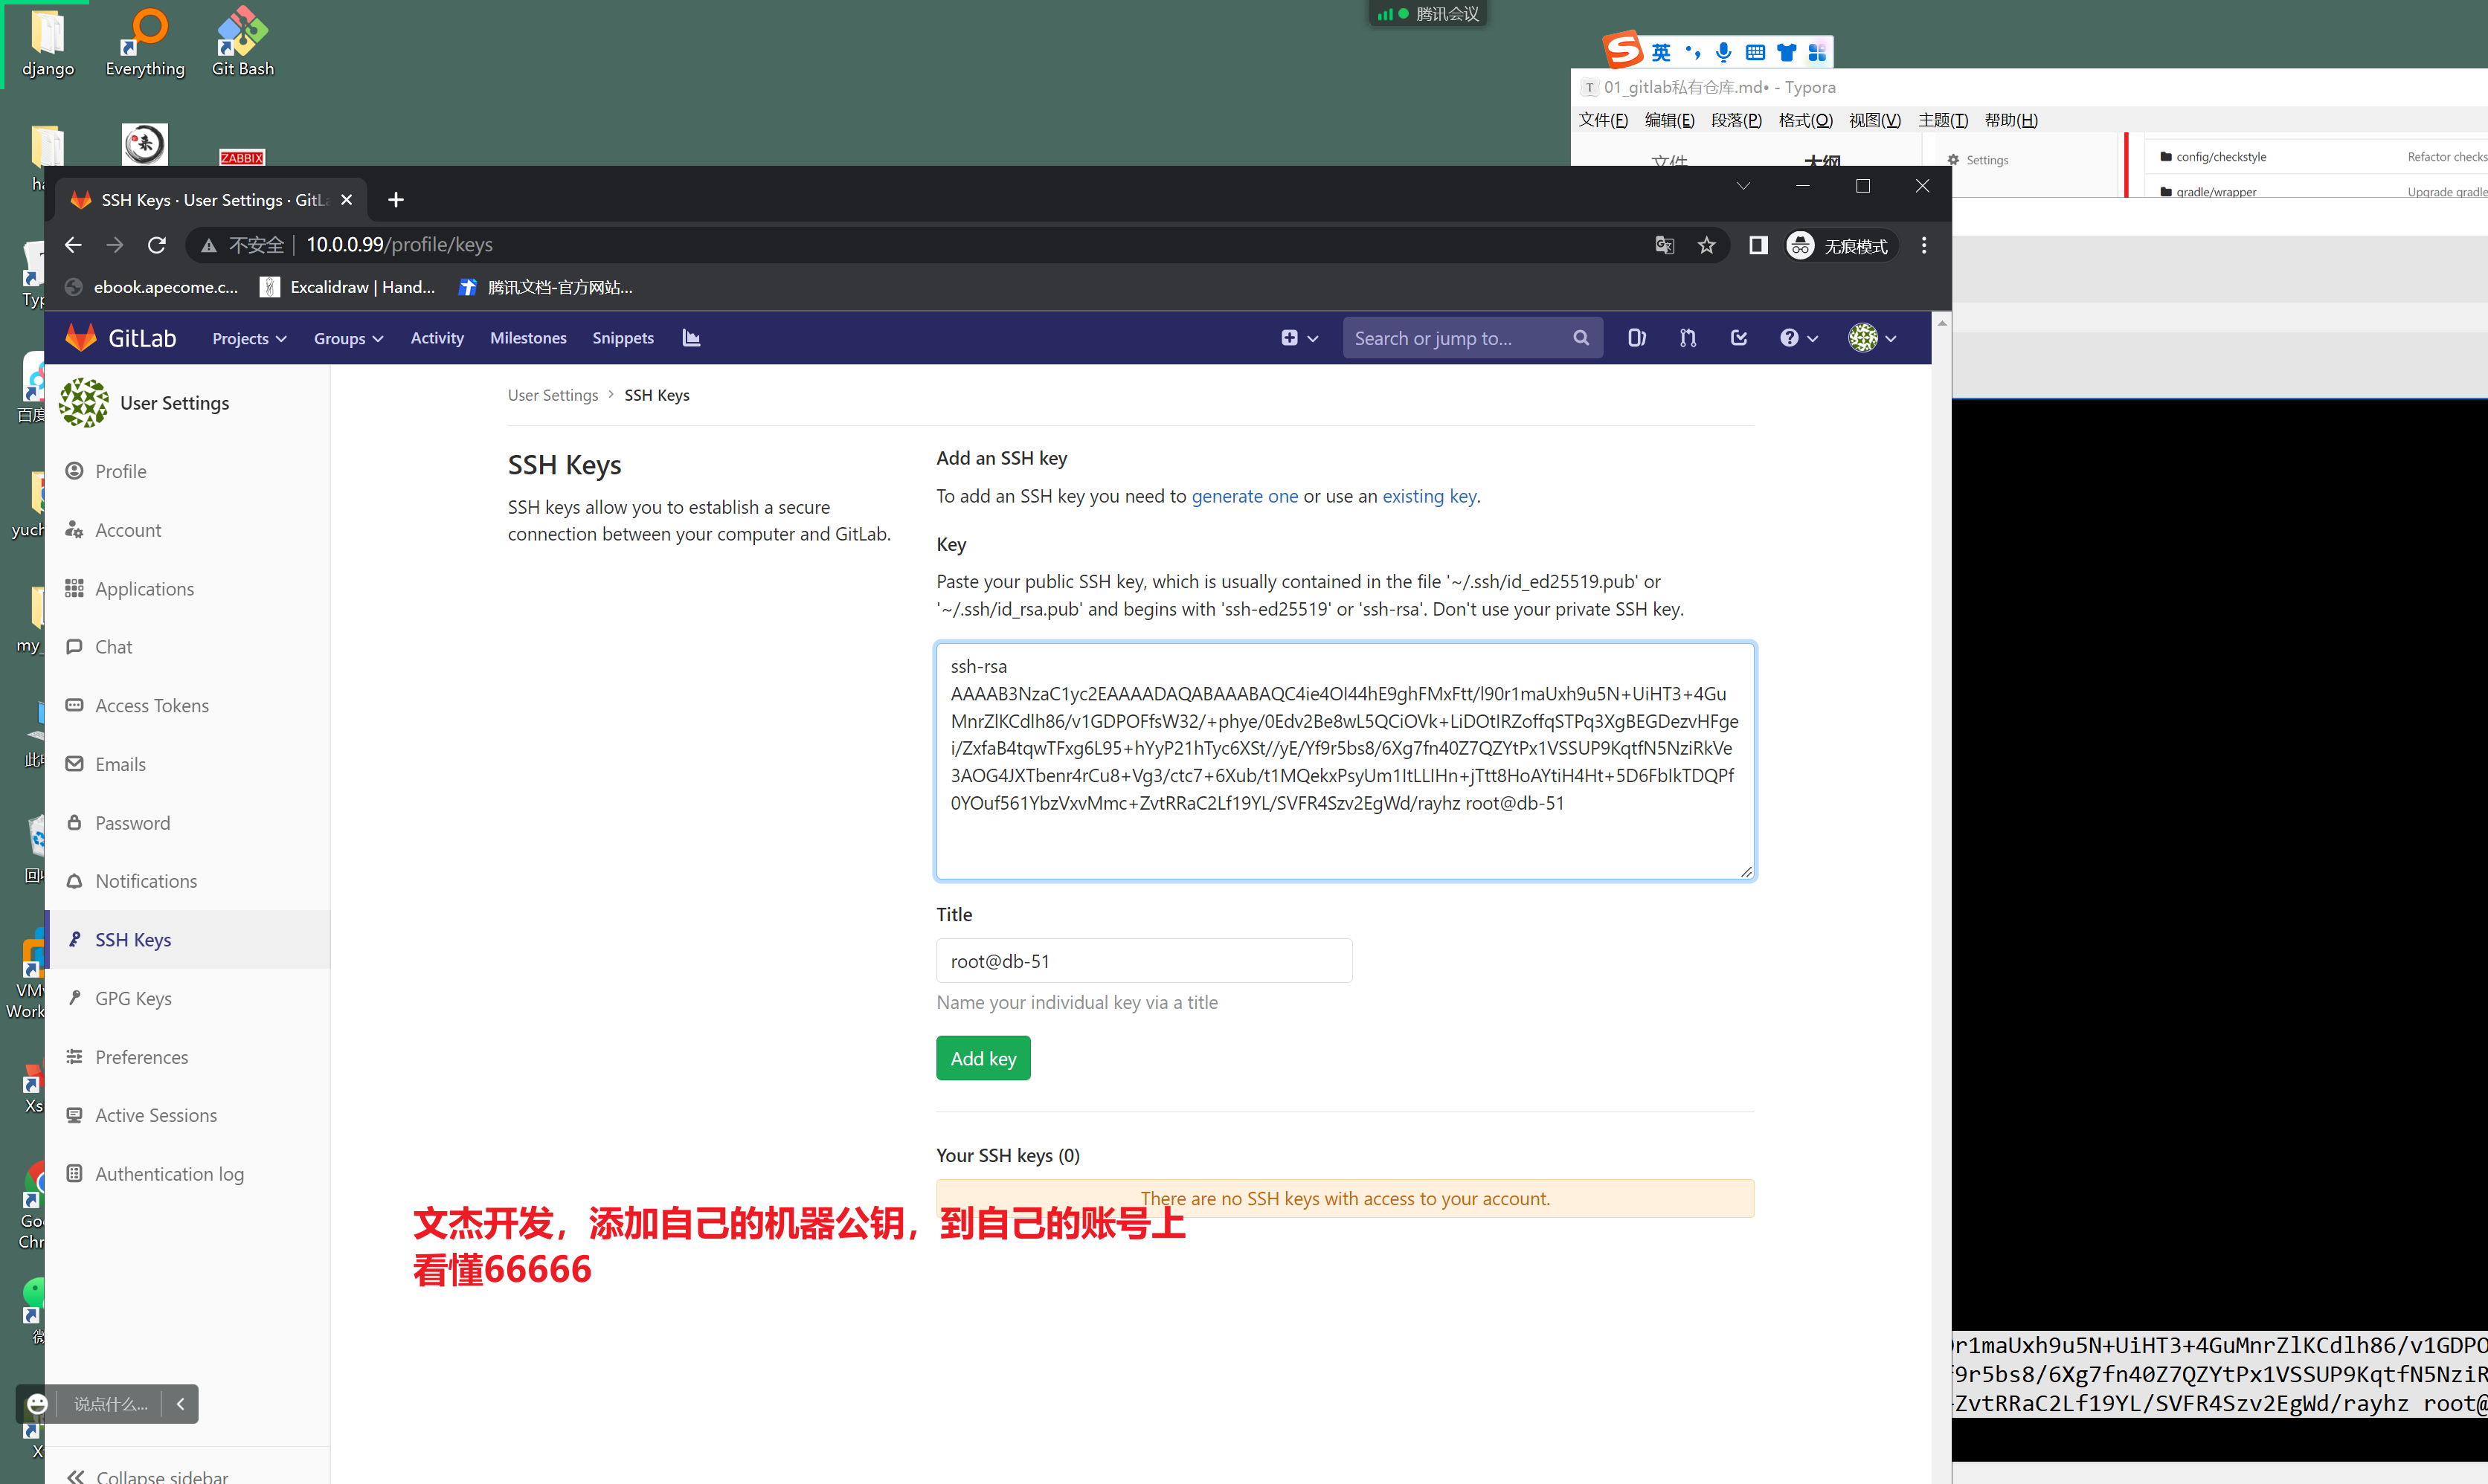Toggle the browser side panel icon
2488x1484 pixels.
pyautogui.click(x=1758, y=245)
